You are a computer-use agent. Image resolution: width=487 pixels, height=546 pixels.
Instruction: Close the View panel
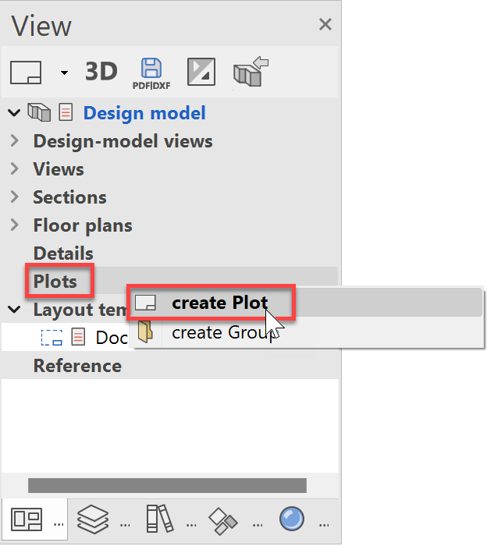click(x=325, y=24)
